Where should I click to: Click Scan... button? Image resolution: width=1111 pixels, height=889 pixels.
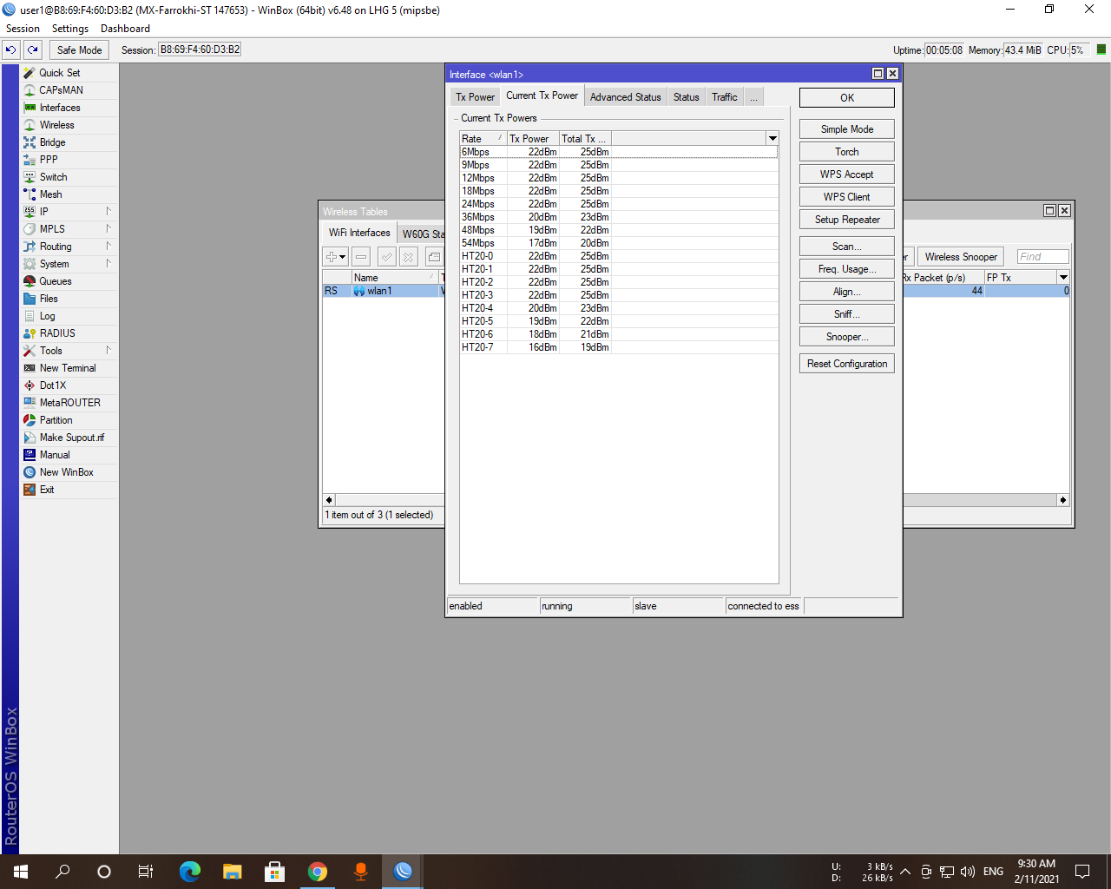tap(847, 247)
